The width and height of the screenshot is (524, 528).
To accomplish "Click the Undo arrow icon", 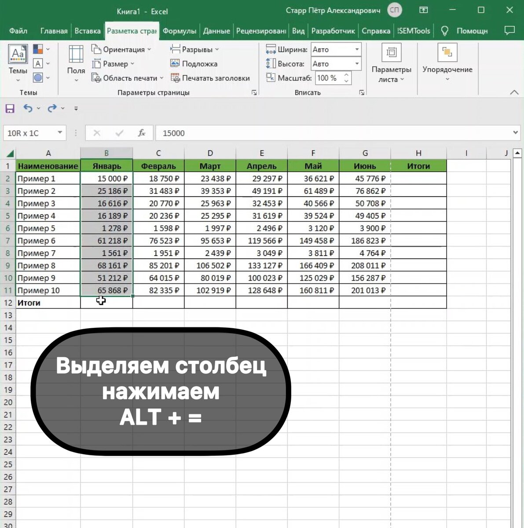I will click(28, 109).
